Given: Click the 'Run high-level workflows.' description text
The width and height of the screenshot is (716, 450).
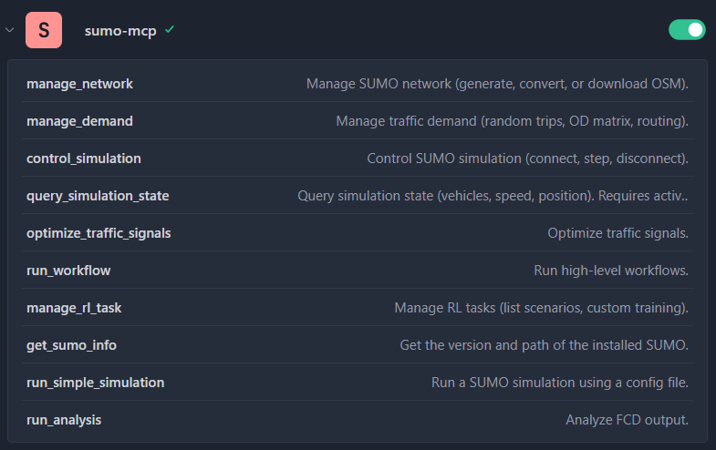Looking at the screenshot, I should click(x=611, y=271).
